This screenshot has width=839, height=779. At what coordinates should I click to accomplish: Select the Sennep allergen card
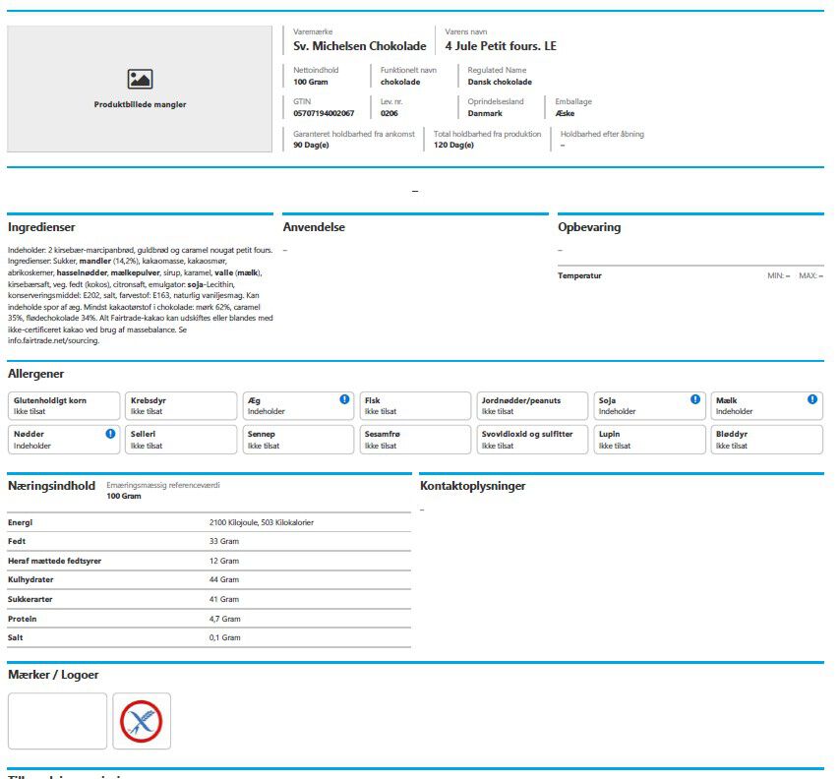pyautogui.click(x=298, y=440)
